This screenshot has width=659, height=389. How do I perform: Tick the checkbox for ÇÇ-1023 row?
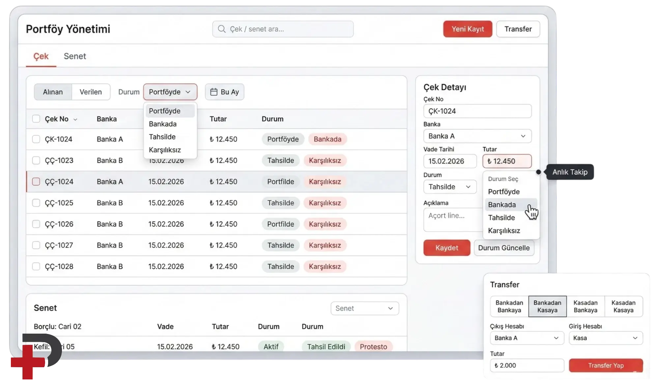tap(36, 161)
